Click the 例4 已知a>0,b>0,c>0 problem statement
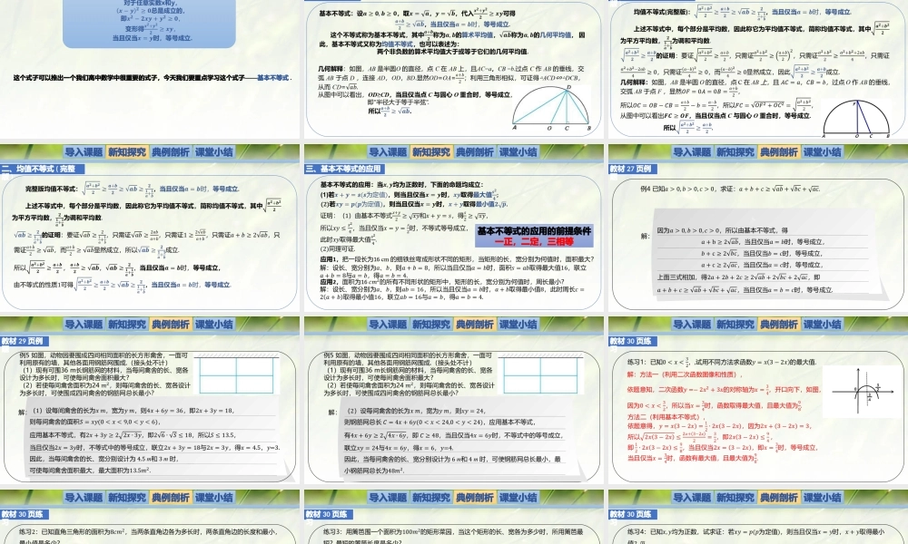Screen dimensions: 908x544 730,189
